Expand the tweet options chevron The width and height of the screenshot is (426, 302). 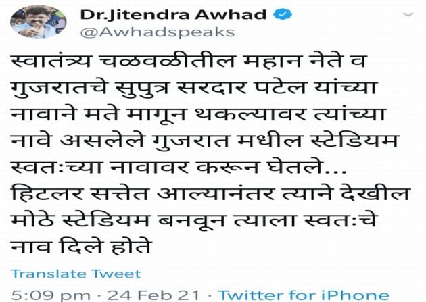coord(408,14)
